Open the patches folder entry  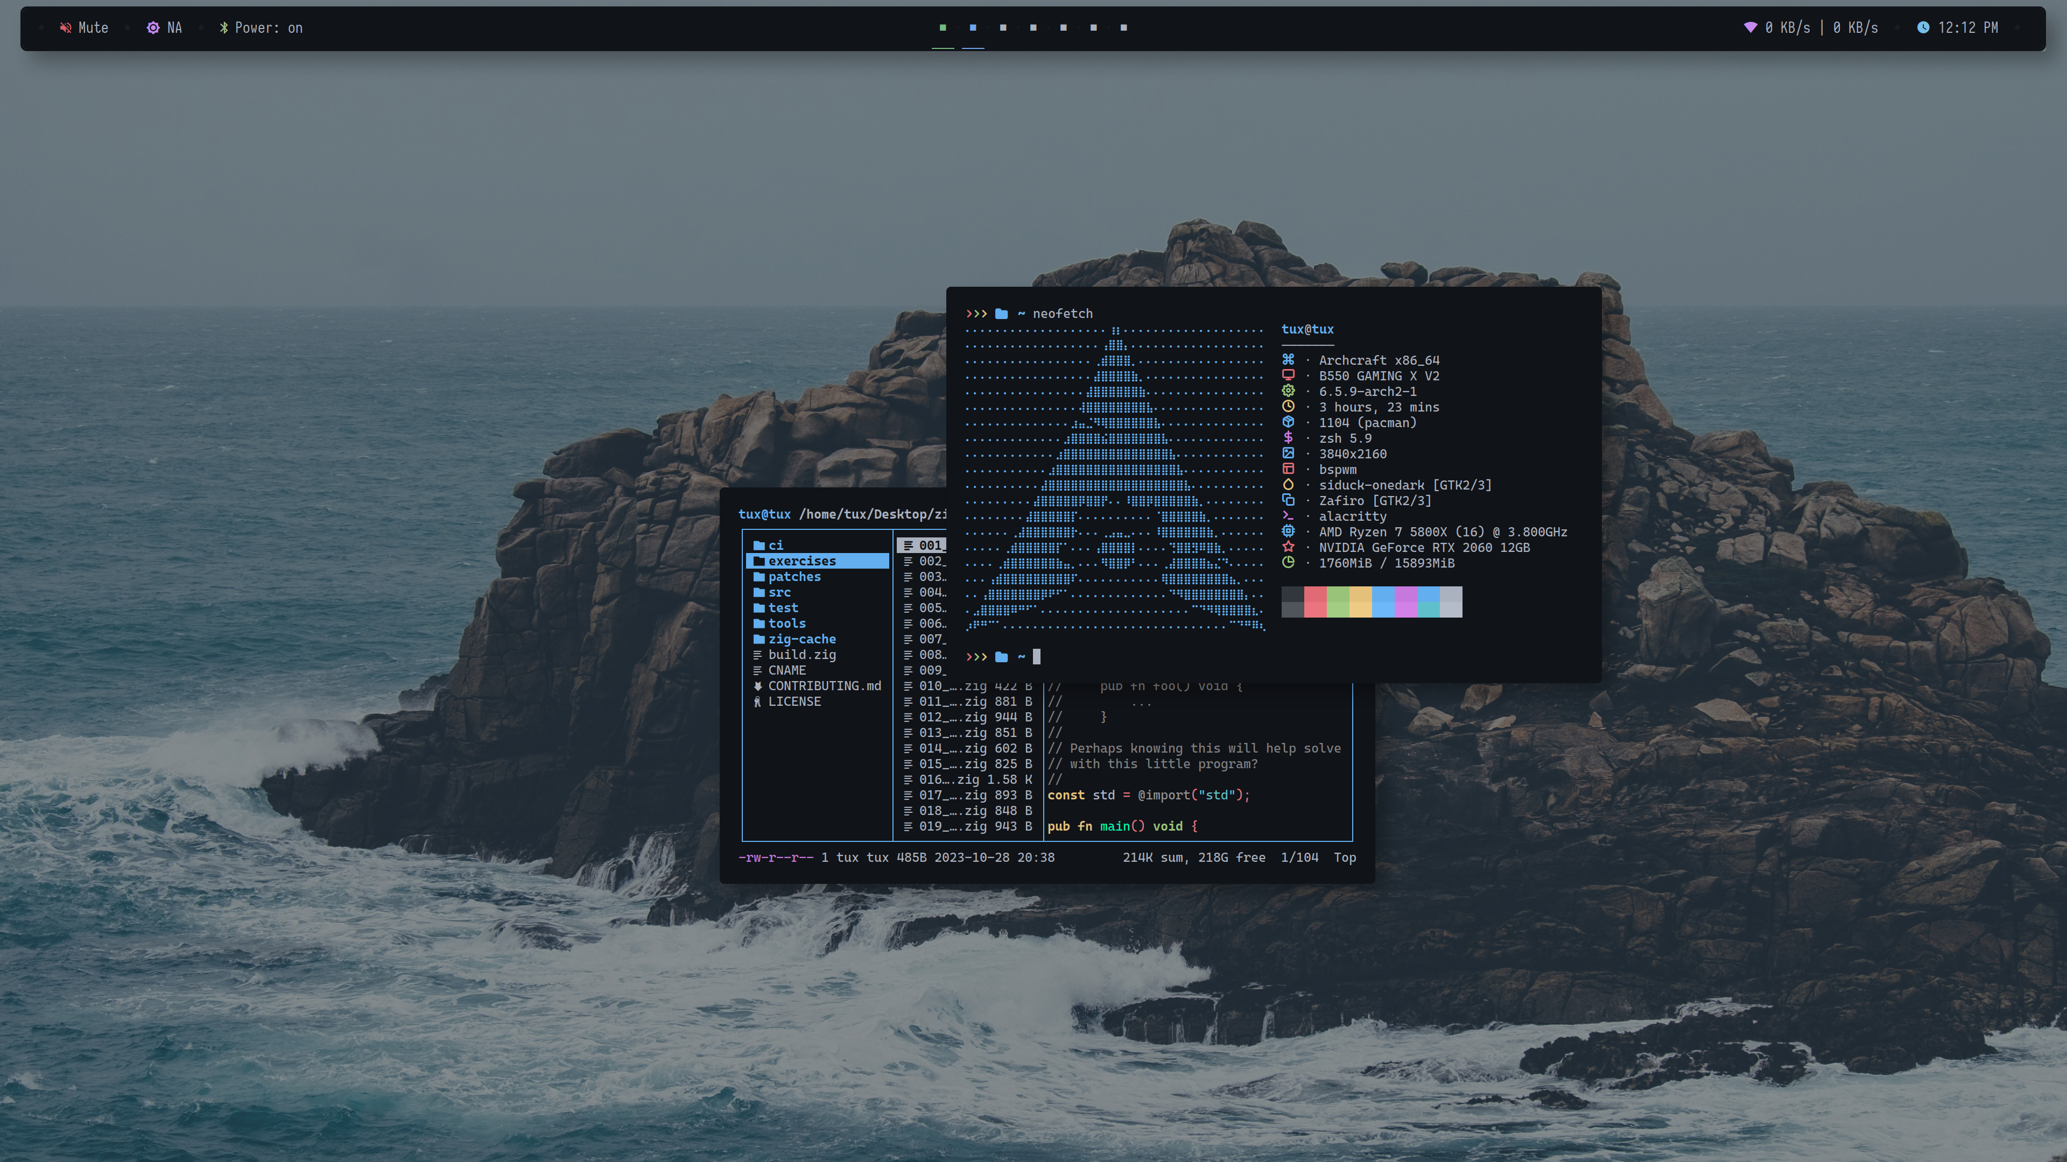[793, 577]
